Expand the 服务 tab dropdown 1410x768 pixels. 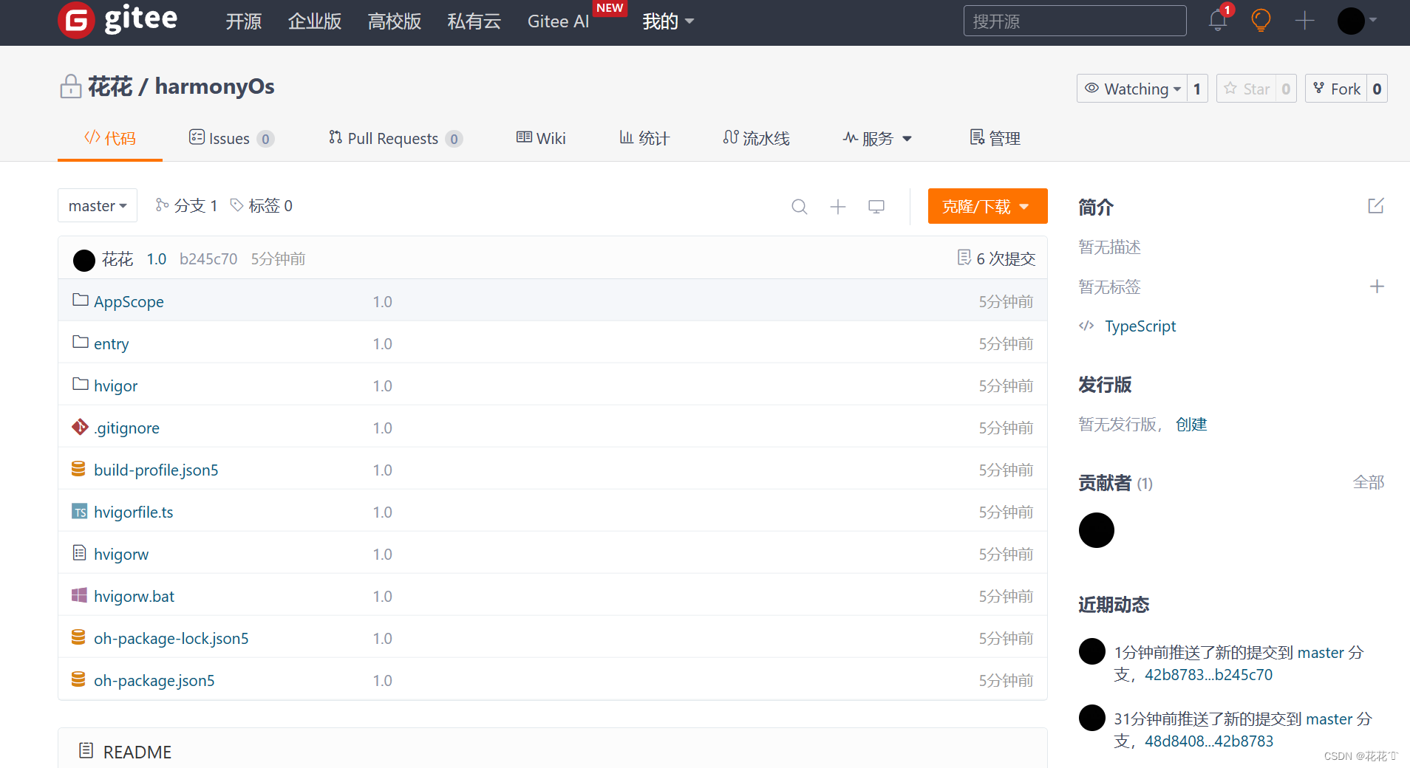coord(877,138)
